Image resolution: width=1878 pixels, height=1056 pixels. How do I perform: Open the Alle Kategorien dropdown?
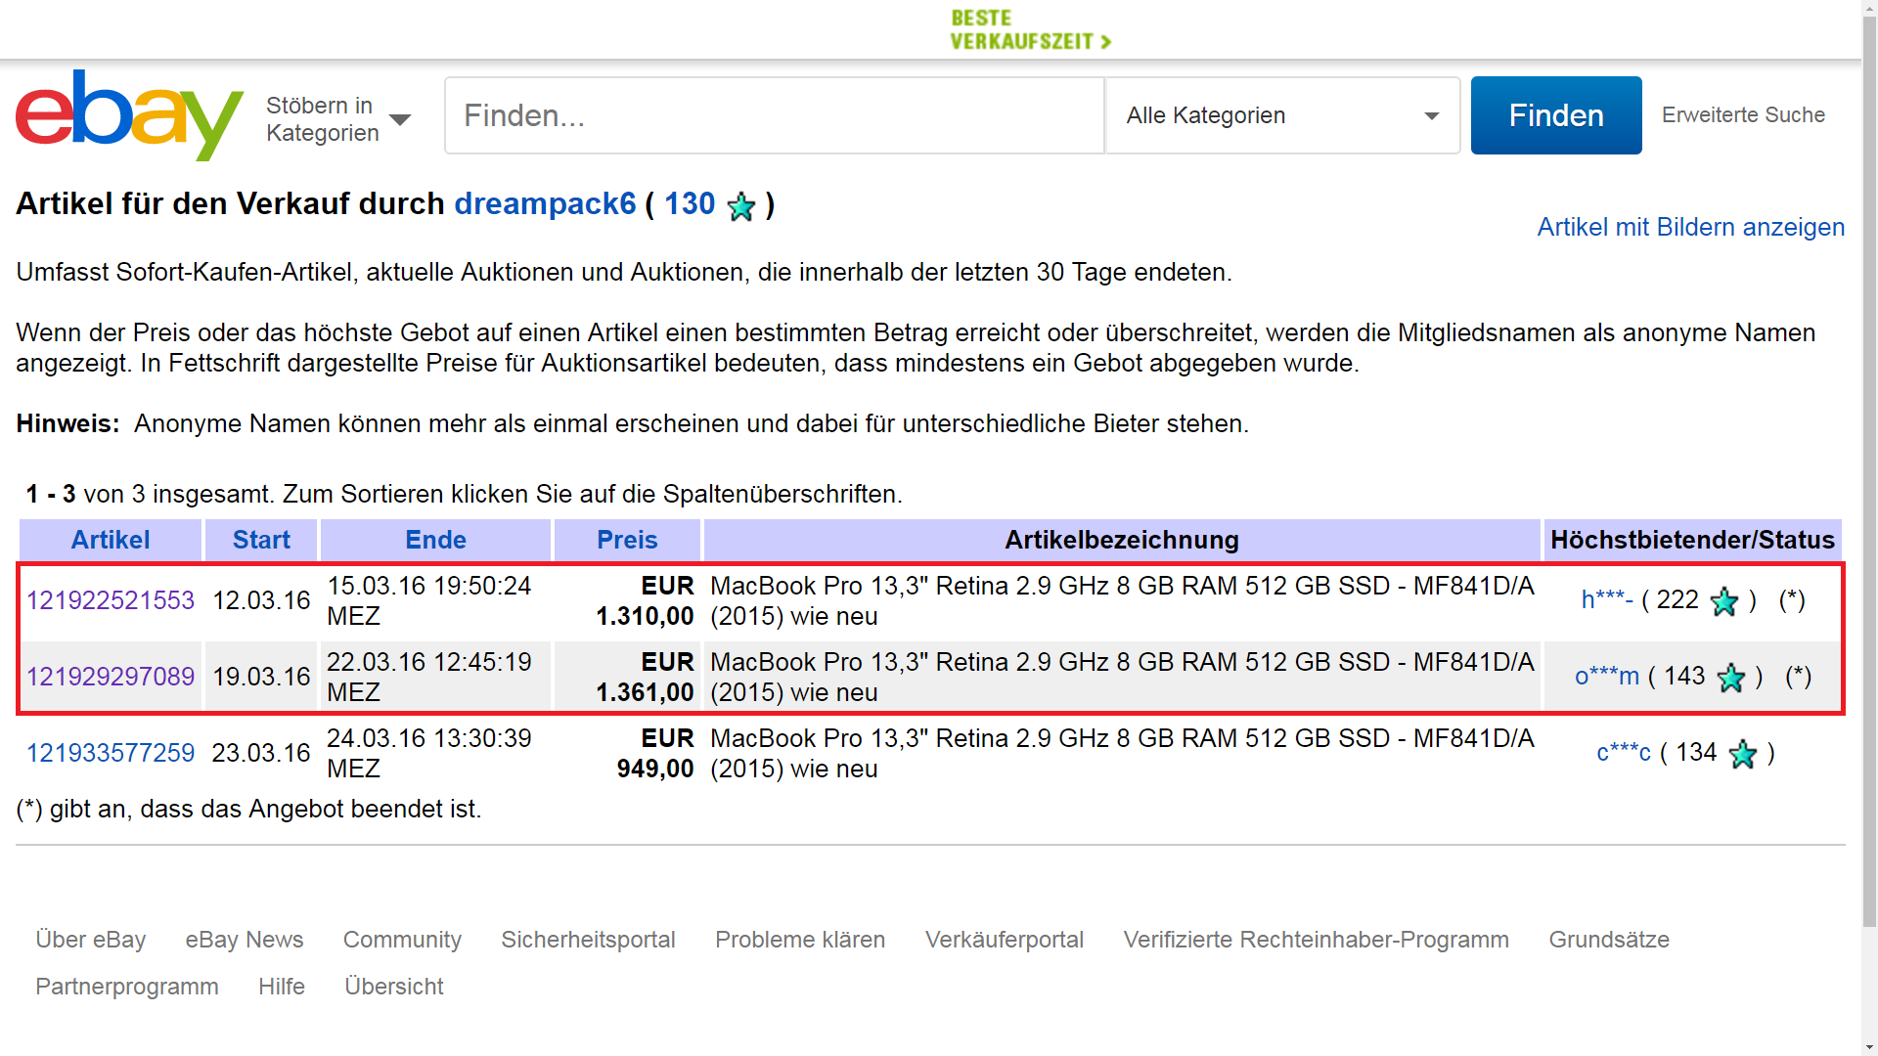click(1282, 115)
